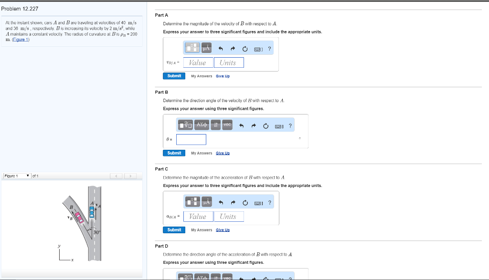Click the Units field in Part C
Viewport: 489px width, 280px height.
tap(229, 216)
